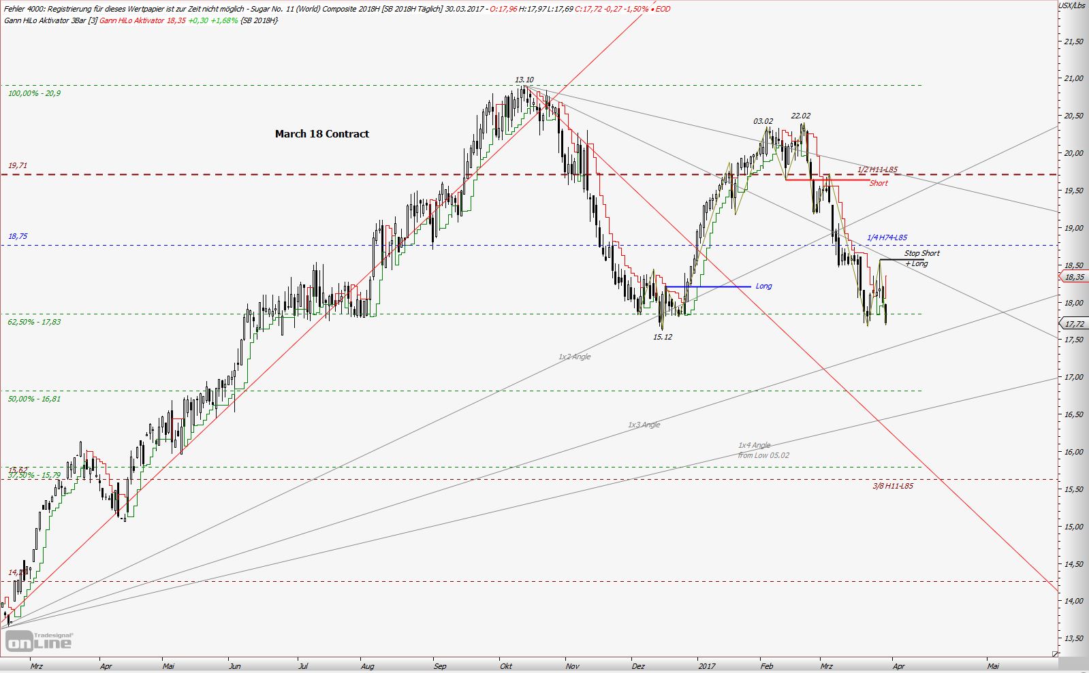Click the 22.02 peak date marker
This screenshot has height=673, width=1089.
pos(800,116)
